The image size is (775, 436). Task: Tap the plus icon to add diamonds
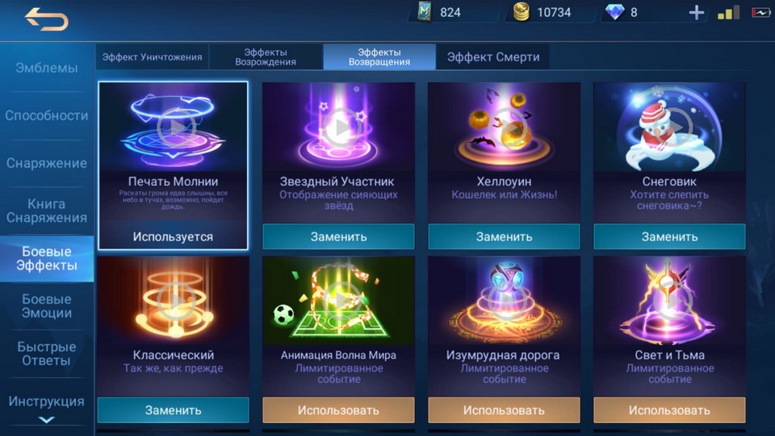[x=696, y=12]
